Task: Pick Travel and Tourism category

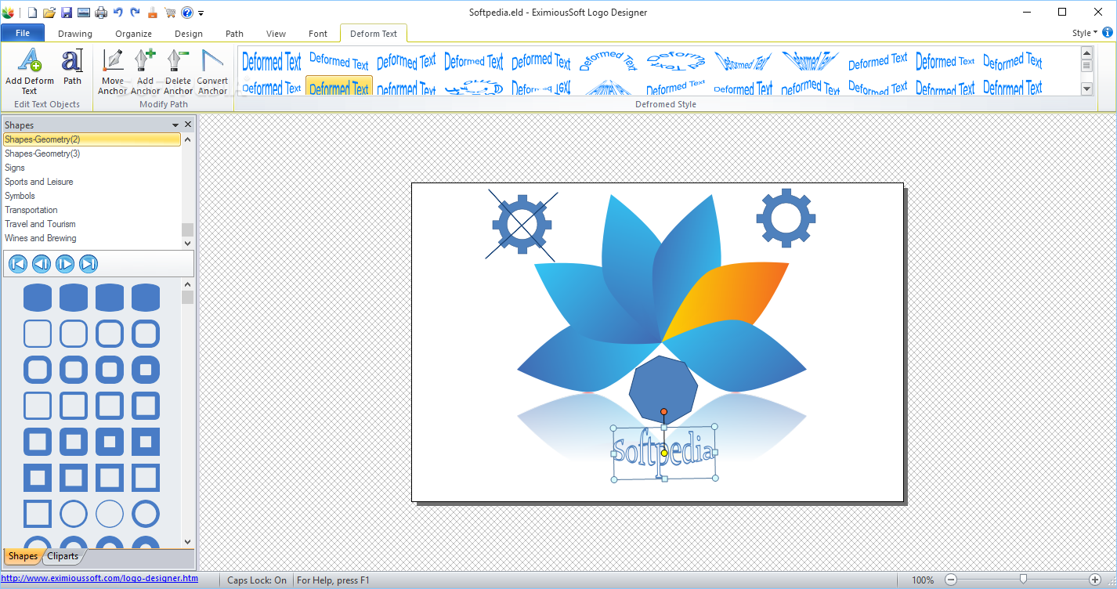Action: click(92, 224)
